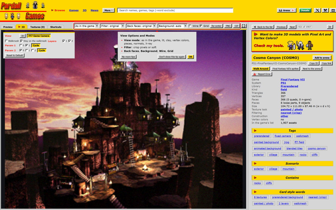Collapse the Scenario section header
This screenshot has height=210, width=336.
[x=292, y=163]
